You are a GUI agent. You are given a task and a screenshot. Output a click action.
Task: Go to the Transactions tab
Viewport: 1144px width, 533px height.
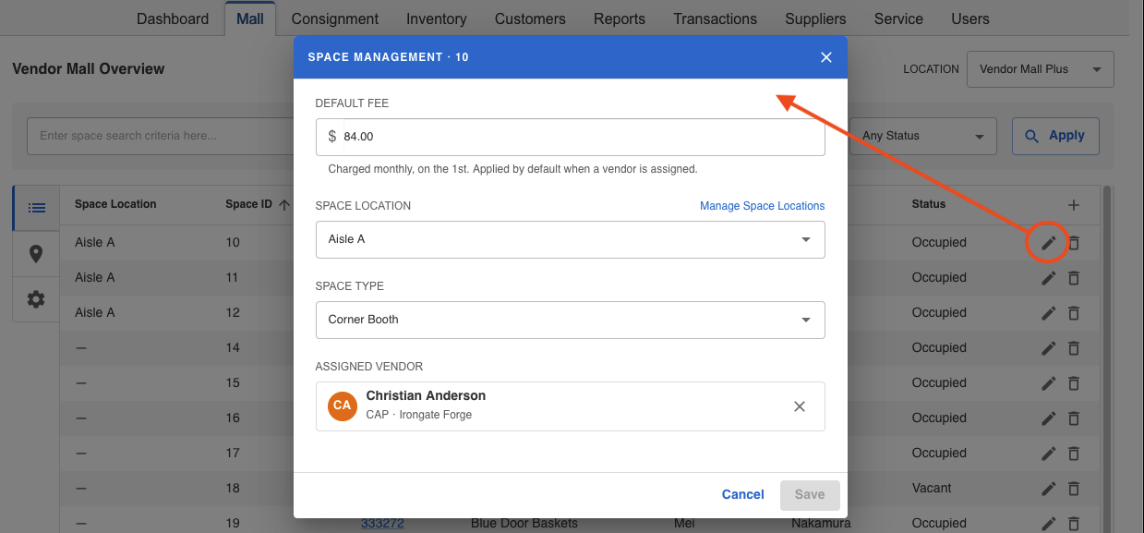tap(716, 18)
